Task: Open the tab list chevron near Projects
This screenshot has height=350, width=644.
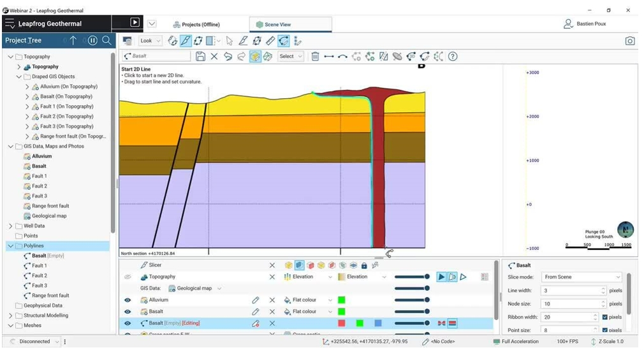Action: click(x=152, y=24)
